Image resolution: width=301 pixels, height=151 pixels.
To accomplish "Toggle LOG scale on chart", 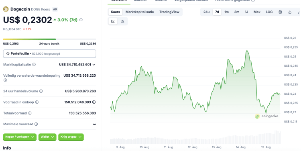I will [x=269, y=12].
